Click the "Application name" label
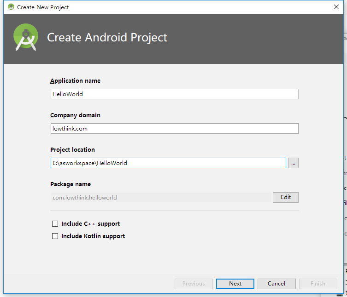The width and height of the screenshot is (347, 297). click(x=75, y=81)
